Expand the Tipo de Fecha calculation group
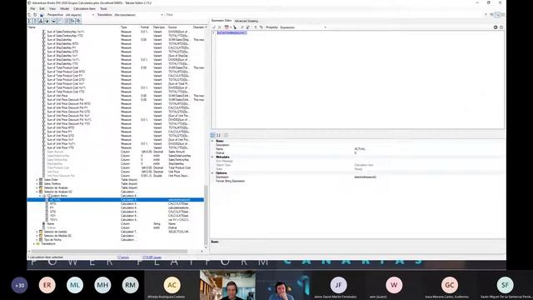Image resolution: width=533 pixels, height=300 pixels. pyautogui.click(x=37, y=240)
